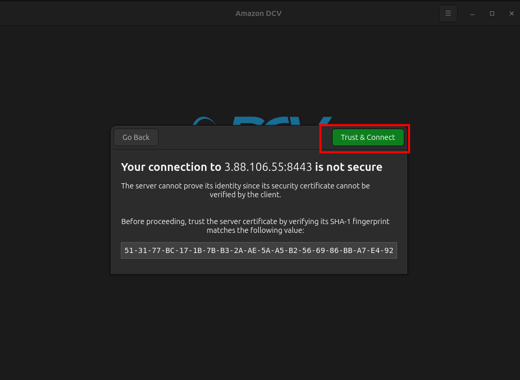This screenshot has height=380, width=520.
Task: Maximize the Amazon DCV window
Action: tap(492, 13)
